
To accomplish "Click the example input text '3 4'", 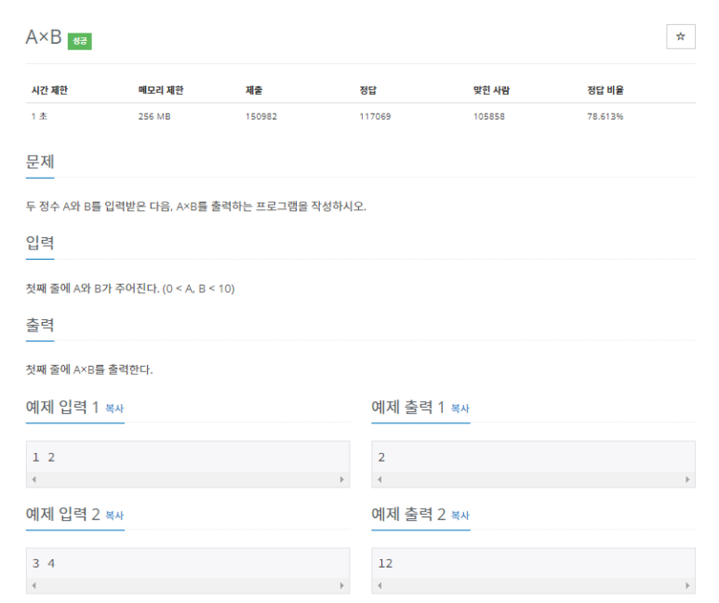I will tap(44, 563).
